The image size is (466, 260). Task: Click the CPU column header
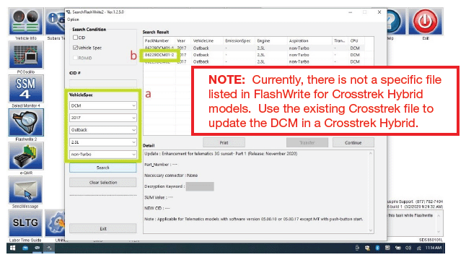click(x=356, y=40)
